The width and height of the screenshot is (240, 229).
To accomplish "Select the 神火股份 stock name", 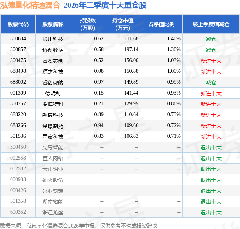I will coord(53,180).
